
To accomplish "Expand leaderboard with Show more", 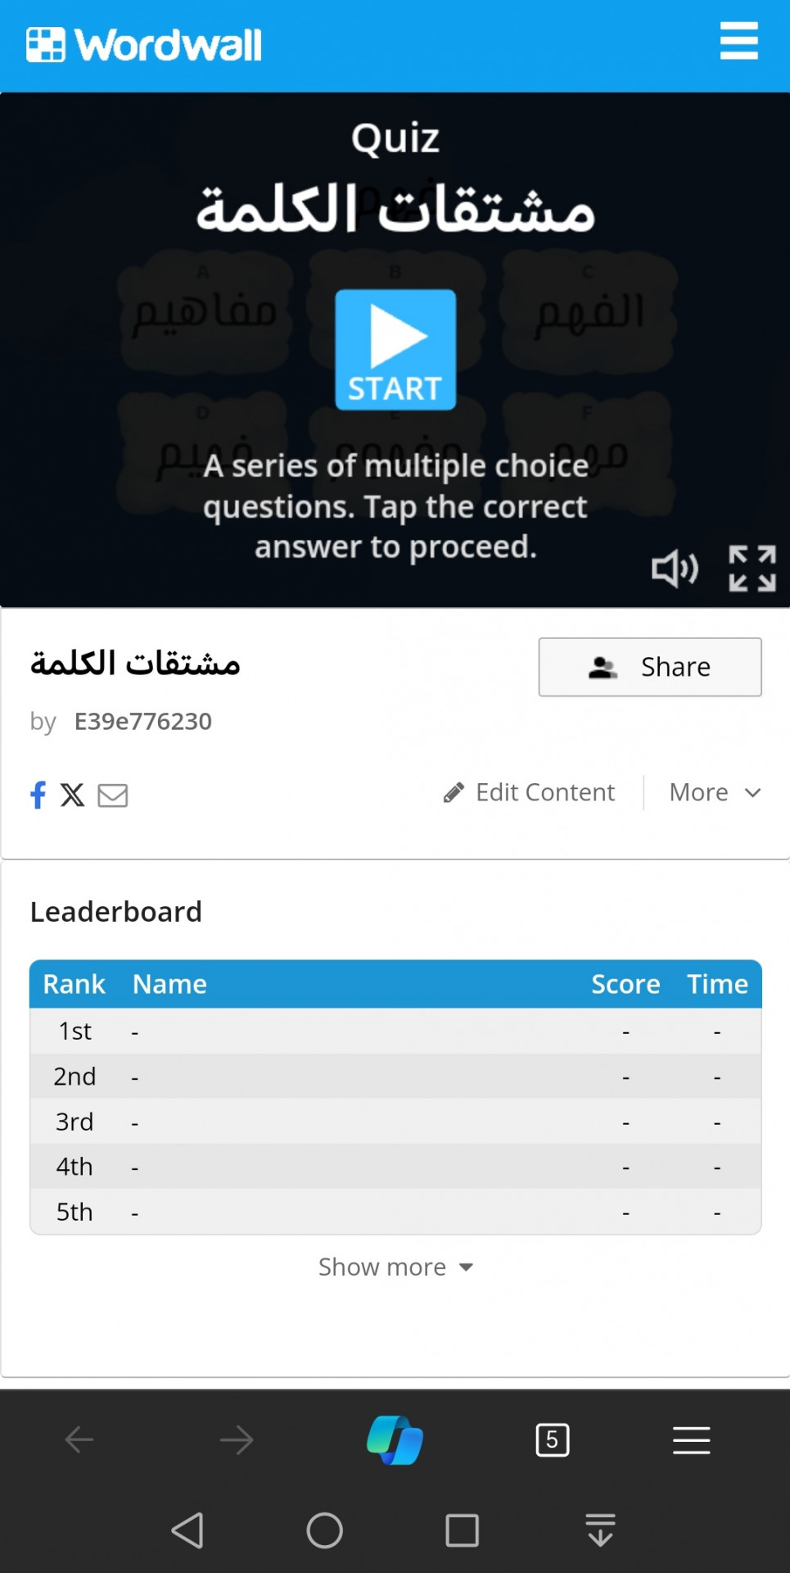I will (x=395, y=1267).
